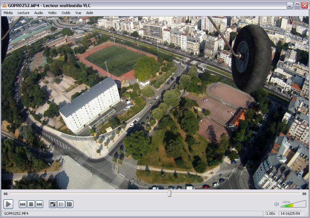
Task: Jump to the previous media track
Action: (23, 204)
